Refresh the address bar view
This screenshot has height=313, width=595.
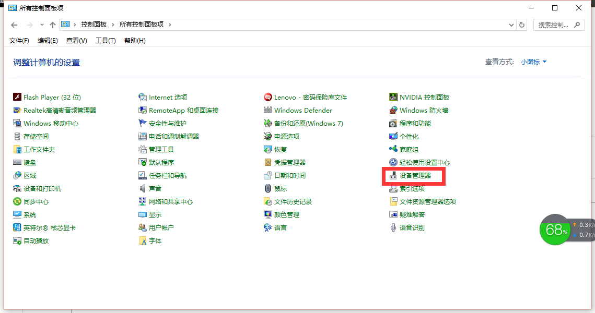pos(522,25)
